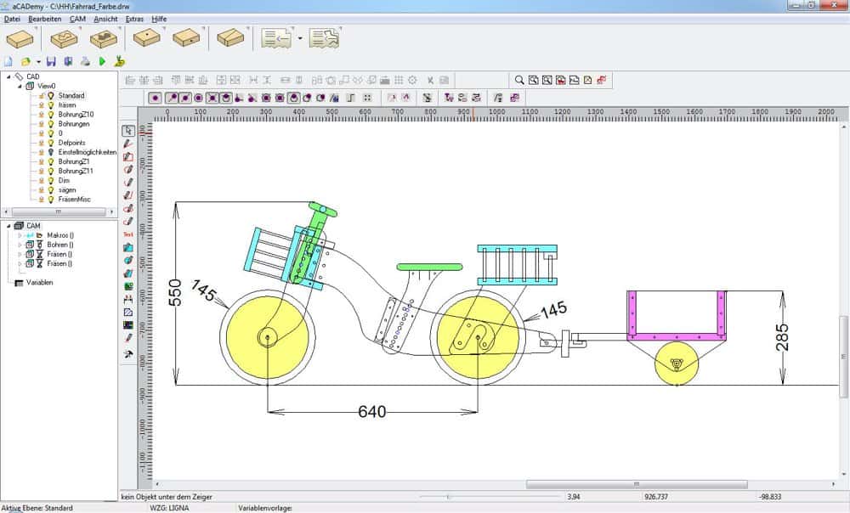Viewport: 850px width, 513px height.
Task: Click the green run/play icon
Action: tap(103, 62)
